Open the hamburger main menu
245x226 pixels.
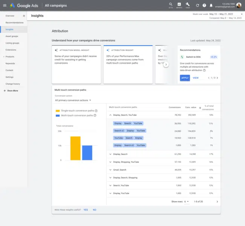(x=5, y=5)
